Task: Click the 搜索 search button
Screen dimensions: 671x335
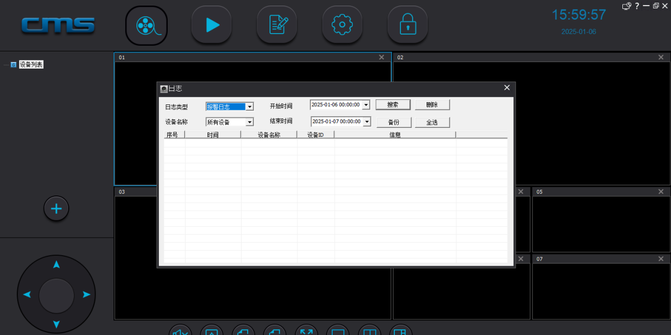Action: tap(393, 105)
